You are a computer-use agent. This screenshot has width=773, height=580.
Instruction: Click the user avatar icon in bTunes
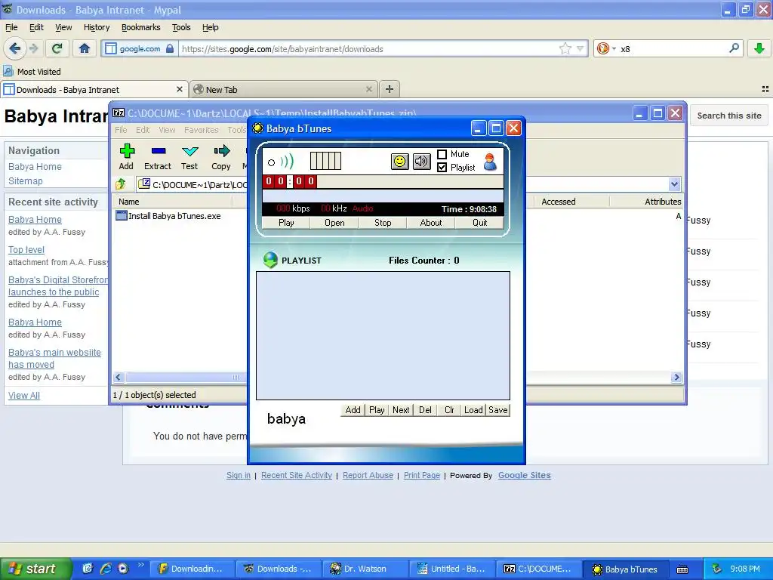[490, 162]
